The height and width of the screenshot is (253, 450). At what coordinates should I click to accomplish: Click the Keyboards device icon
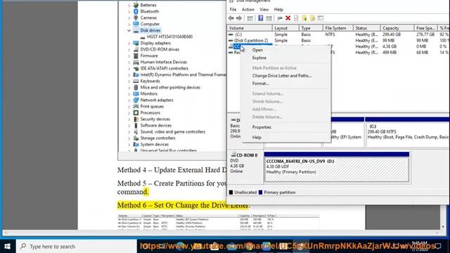(136, 82)
